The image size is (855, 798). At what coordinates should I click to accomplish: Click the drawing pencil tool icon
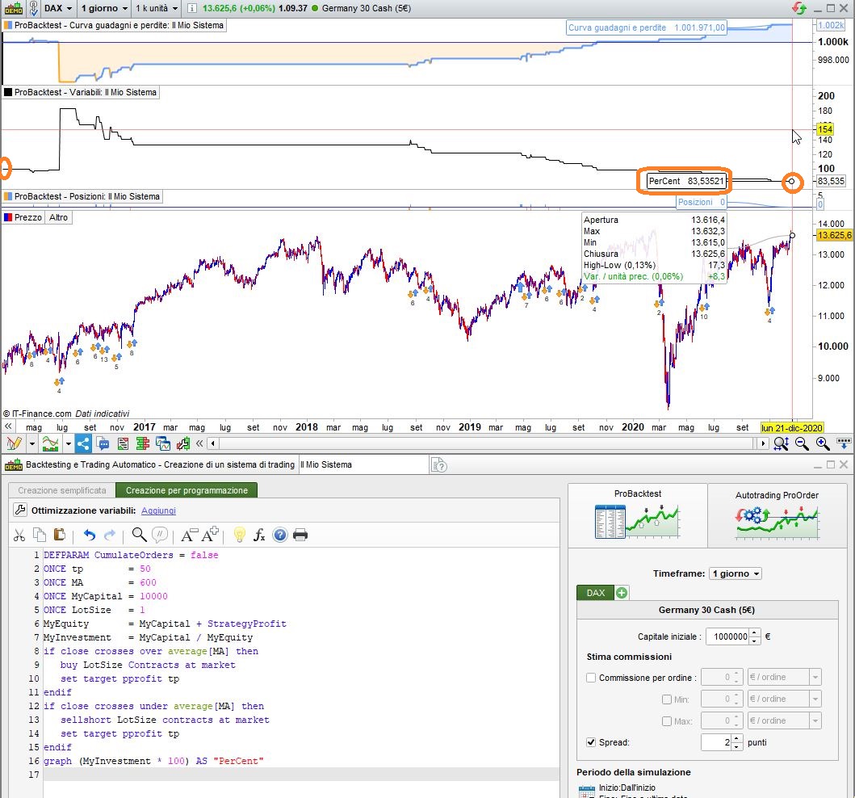pyautogui.click(x=14, y=443)
